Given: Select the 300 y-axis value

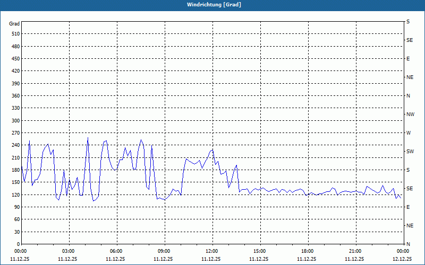Looking at the screenshot, I should [x=16, y=121].
